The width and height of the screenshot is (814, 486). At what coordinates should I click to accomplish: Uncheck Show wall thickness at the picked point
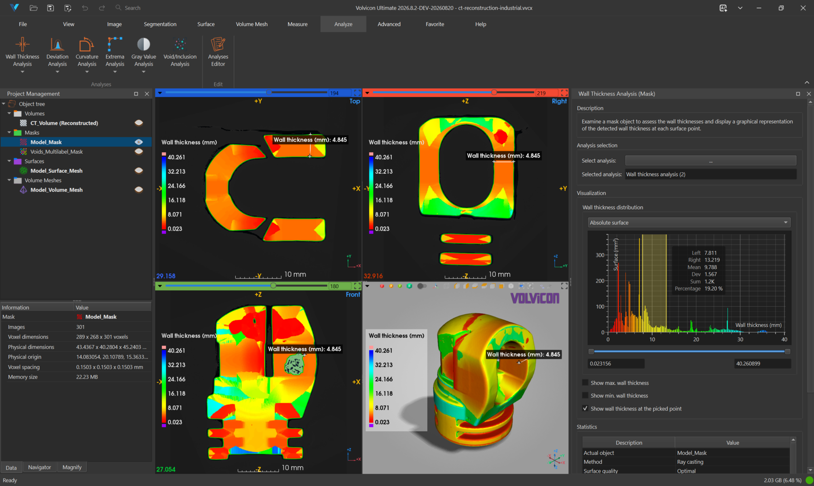pyautogui.click(x=585, y=408)
